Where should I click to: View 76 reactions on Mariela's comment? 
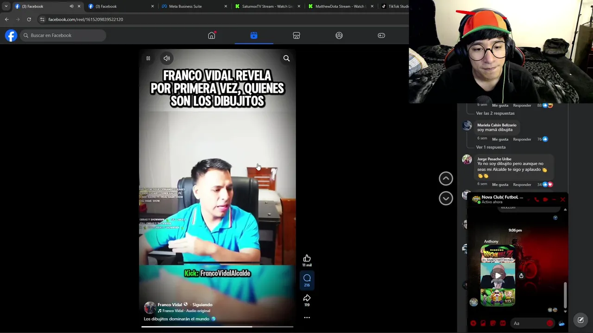tap(543, 139)
